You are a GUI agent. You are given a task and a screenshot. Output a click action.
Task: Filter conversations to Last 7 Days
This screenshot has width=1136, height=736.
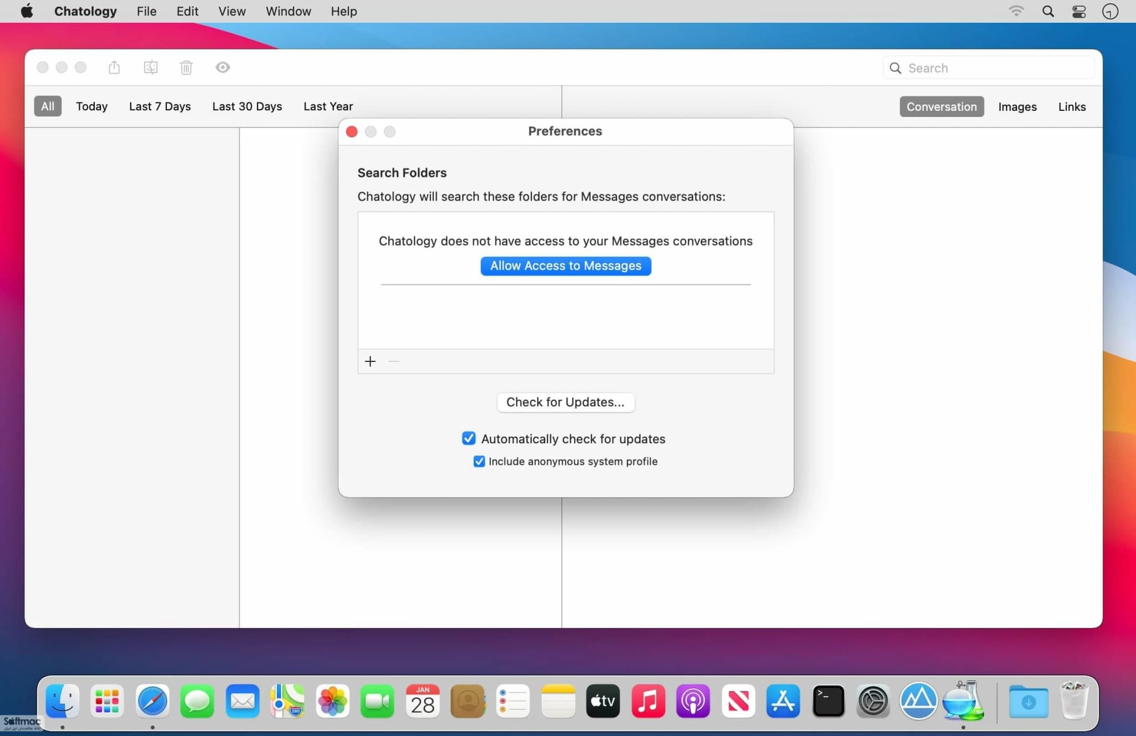[x=160, y=106]
